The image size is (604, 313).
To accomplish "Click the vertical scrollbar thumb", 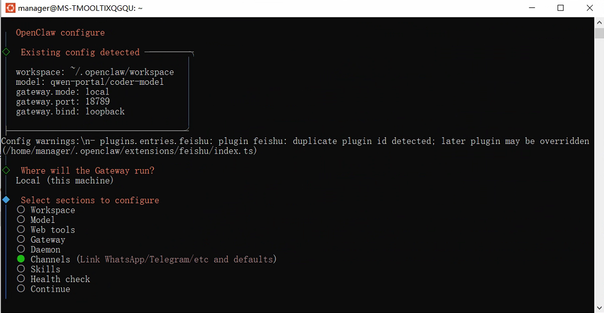I will (599, 33).
